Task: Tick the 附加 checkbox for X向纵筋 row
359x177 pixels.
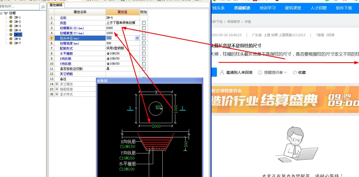Action: (144, 58)
